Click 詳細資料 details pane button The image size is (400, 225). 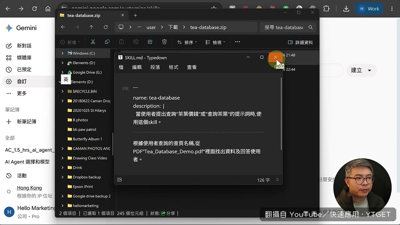pyautogui.click(x=300, y=42)
